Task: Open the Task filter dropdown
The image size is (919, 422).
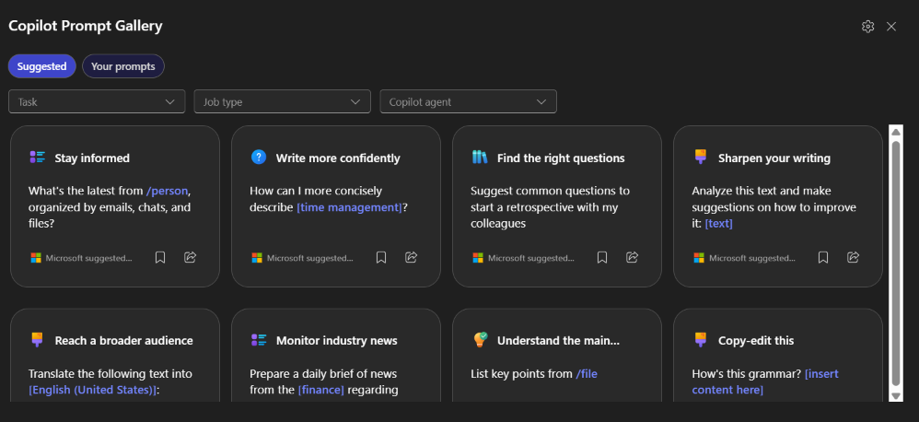Action: click(97, 101)
